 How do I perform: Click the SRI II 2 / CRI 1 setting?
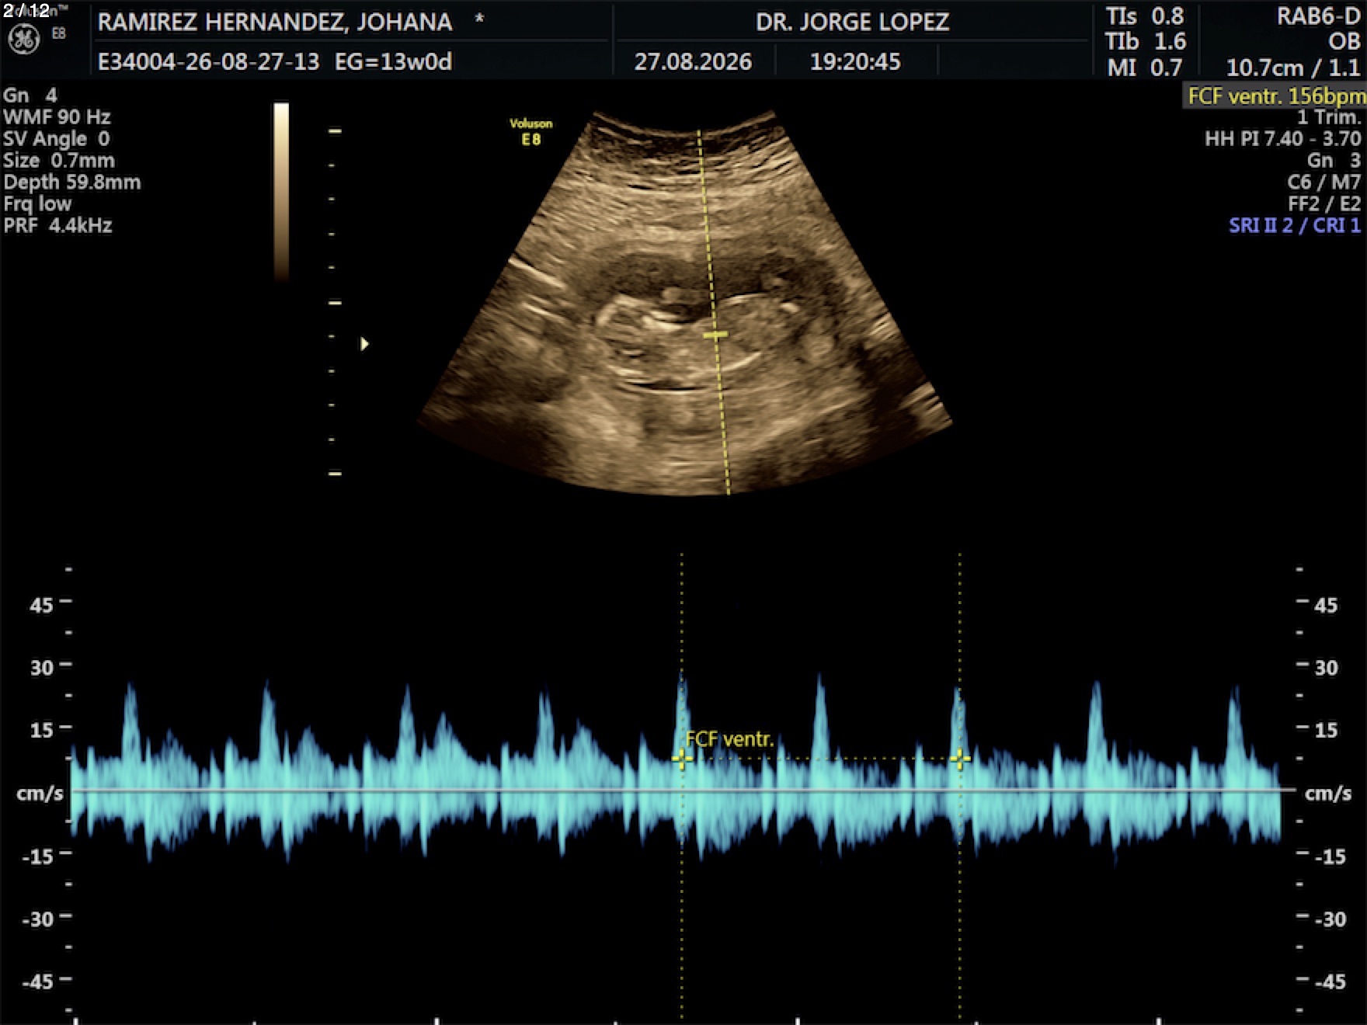click(1295, 225)
